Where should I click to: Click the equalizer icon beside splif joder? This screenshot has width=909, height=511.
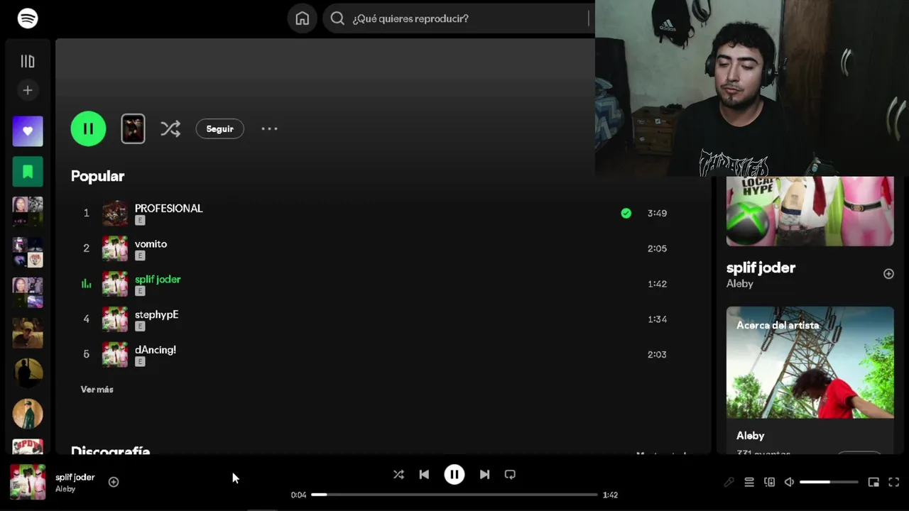coord(87,284)
